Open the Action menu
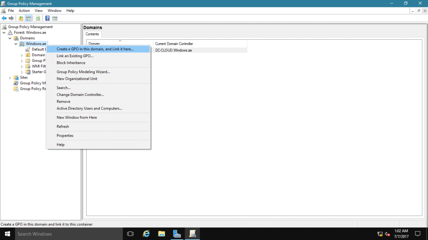The image size is (428, 240). coord(24,11)
